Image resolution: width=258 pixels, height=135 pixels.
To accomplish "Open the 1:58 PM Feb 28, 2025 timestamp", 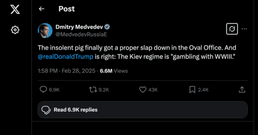I will tap(67, 71).
